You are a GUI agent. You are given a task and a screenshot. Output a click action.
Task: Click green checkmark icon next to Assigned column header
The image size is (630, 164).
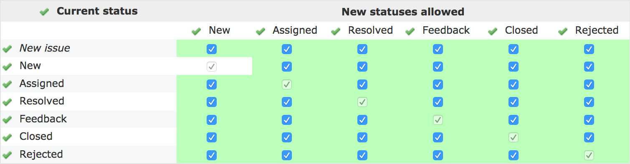(x=261, y=31)
